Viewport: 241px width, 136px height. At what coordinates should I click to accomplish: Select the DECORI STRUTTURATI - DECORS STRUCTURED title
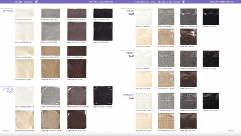(157, 2)
